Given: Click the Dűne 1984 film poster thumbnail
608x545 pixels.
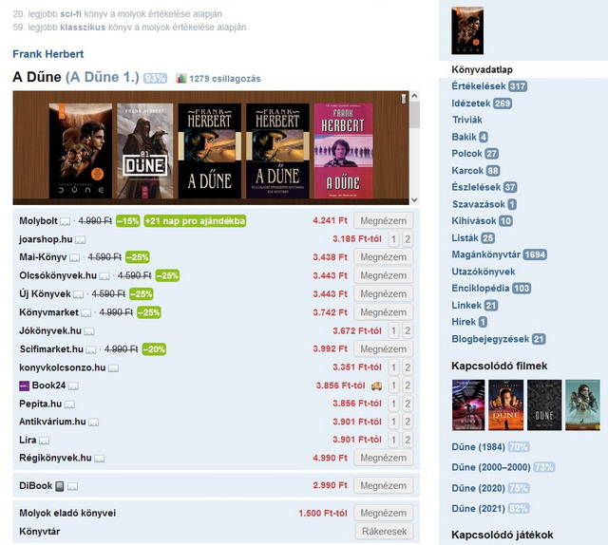Looking at the screenshot, I should coord(468,405).
